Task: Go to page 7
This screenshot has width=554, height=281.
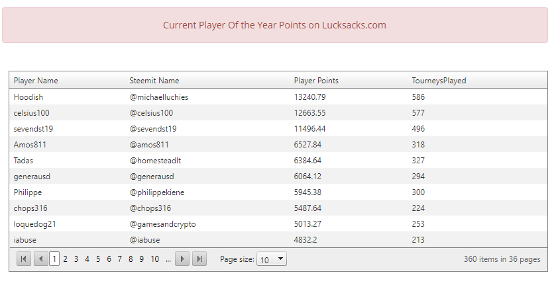Action: 120,259
